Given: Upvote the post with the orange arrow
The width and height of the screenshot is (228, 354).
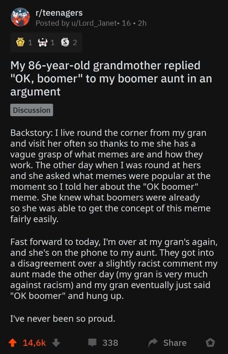Looking at the screenshot, I should click(13, 343).
